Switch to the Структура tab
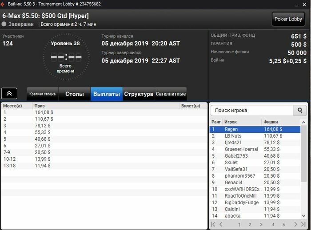 (x=139, y=94)
